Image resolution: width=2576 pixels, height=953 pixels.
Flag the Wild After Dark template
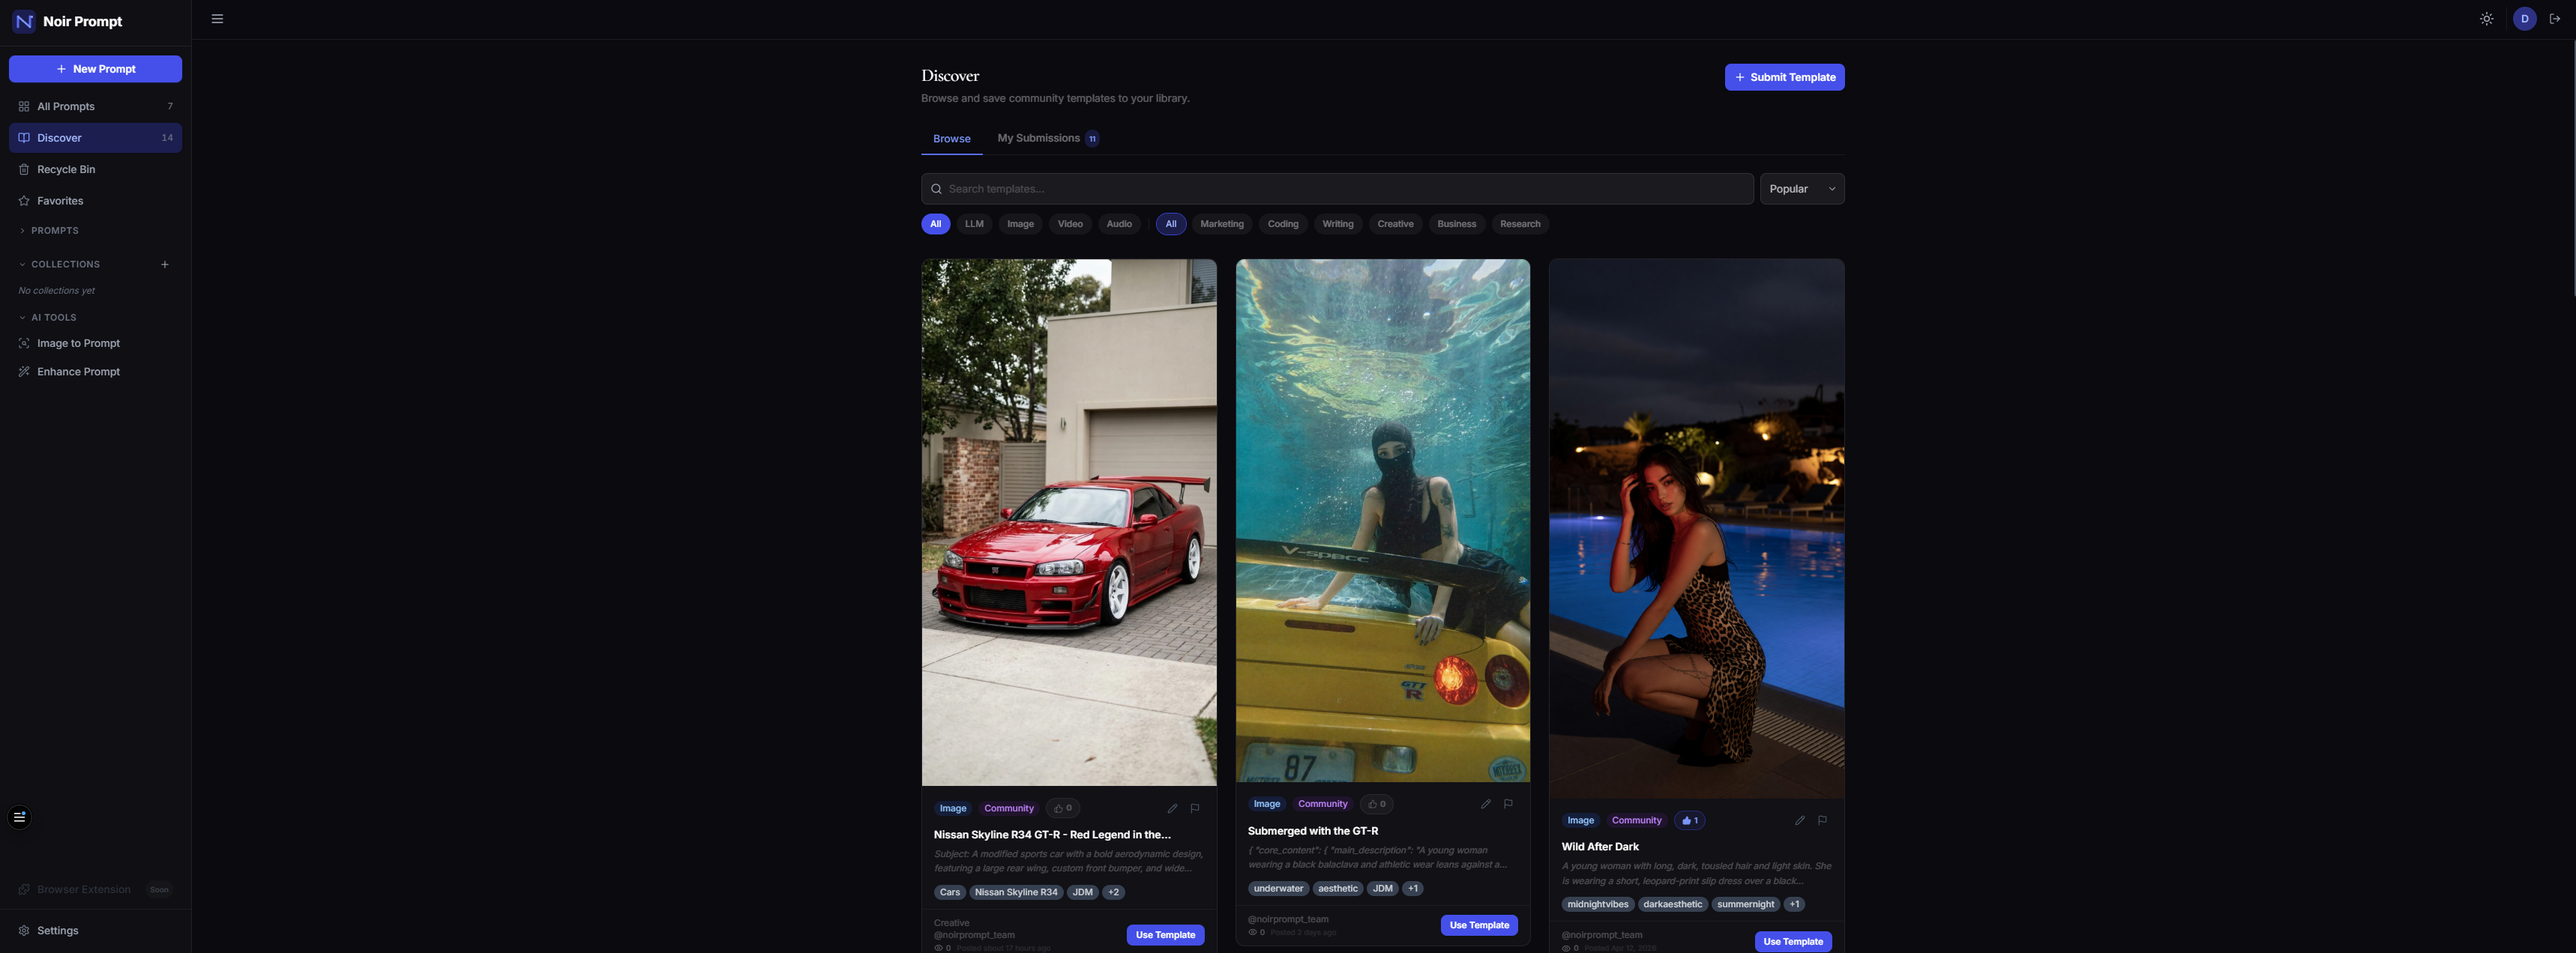1822,820
